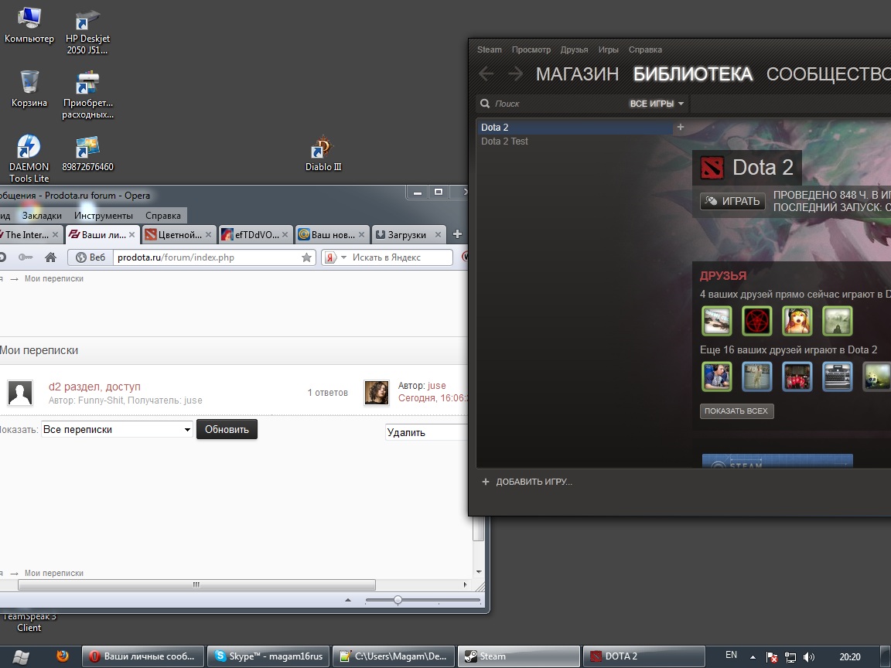This screenshot has width=891, height=668.
Task: Open the d2 раздел, доступ conversation
Action: point(94,387)
